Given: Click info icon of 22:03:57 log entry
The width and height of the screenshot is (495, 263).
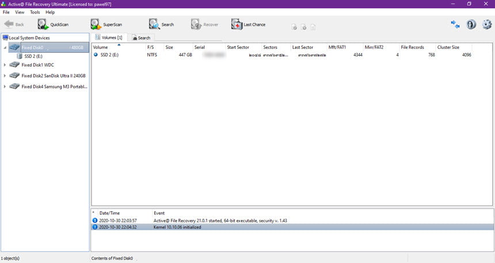Looking at the screenshot, I should (x=95, y=221).
